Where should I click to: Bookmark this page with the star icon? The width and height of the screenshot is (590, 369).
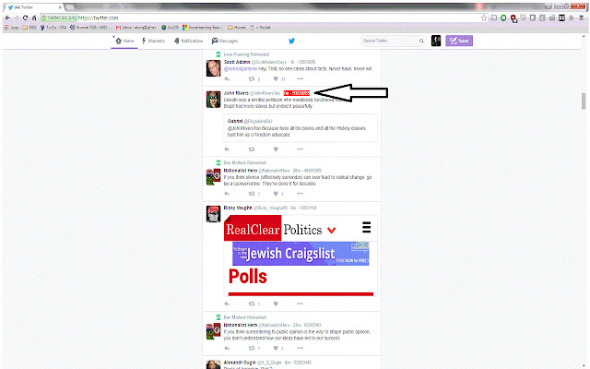point(484,18)
